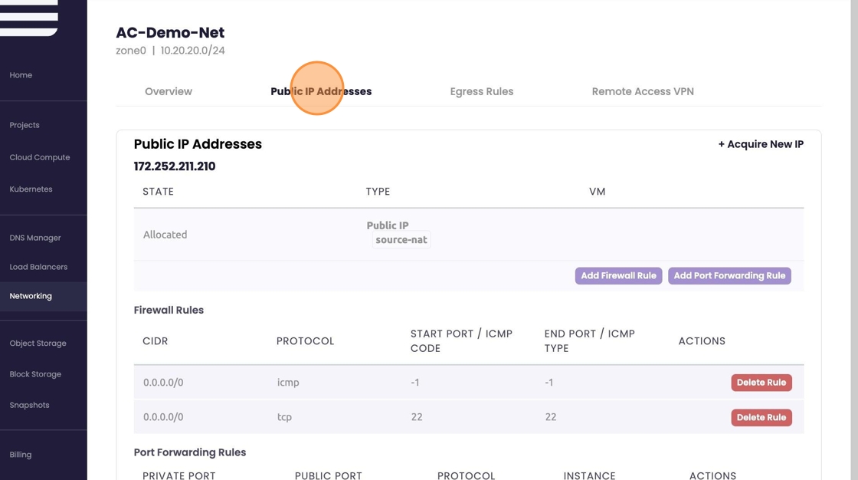Delete the tcp port 22 firewall rule

[761, 418]
